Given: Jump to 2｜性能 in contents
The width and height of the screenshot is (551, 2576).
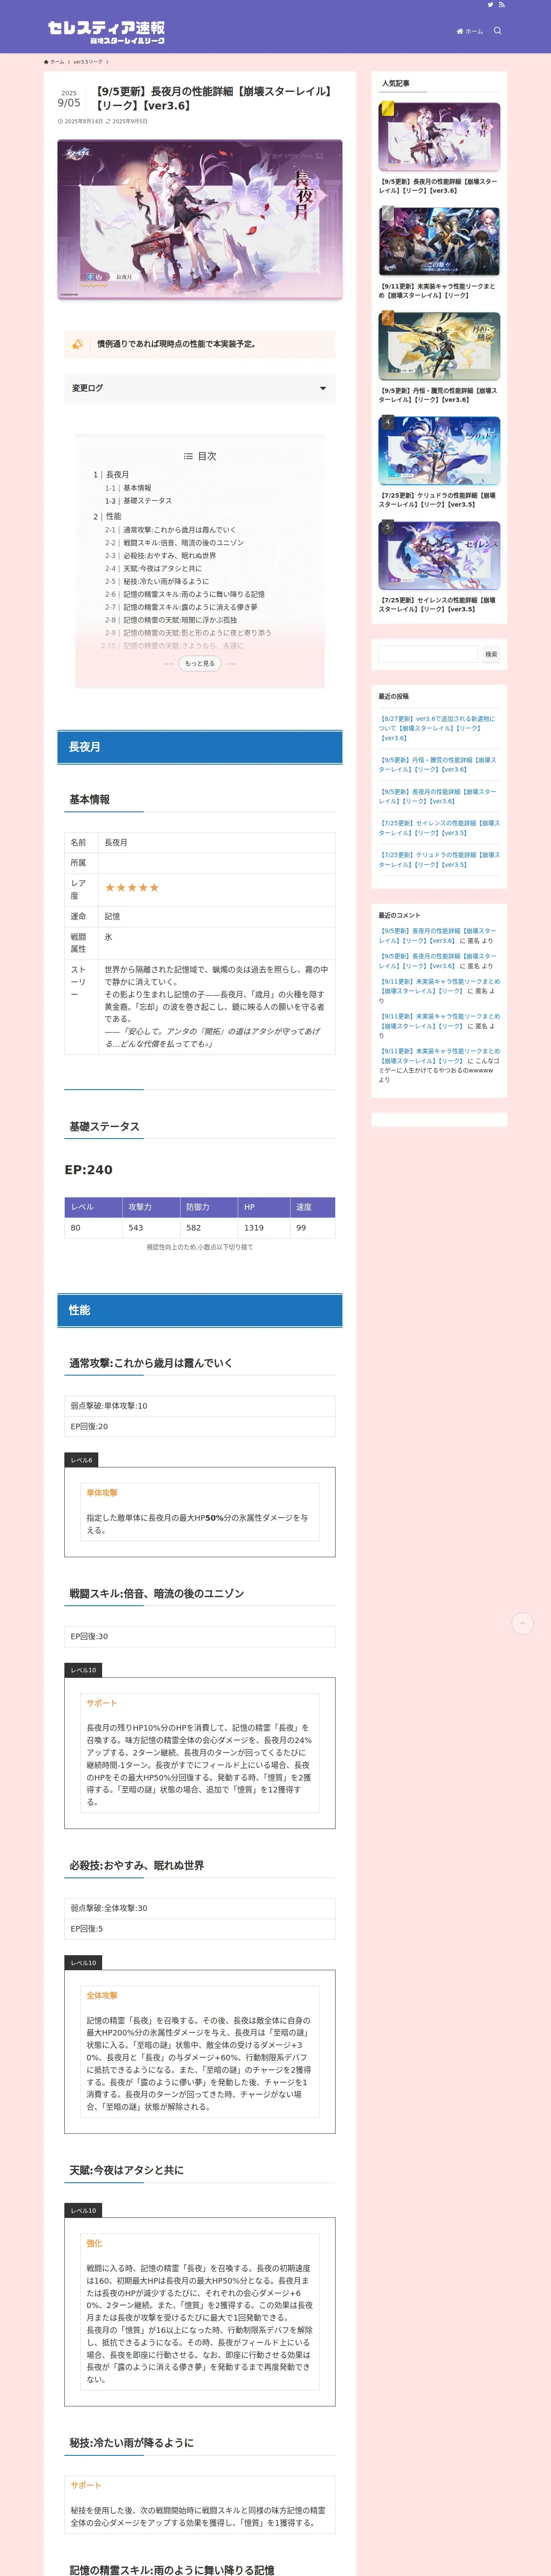Looking at the screenshot, I should tap(107, 517).
